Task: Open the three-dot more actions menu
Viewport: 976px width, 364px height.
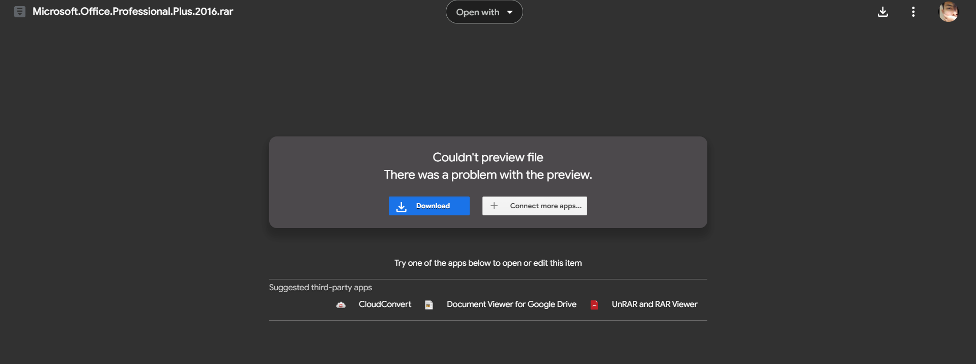Action: pyautogui.click(x=913, y=12)
